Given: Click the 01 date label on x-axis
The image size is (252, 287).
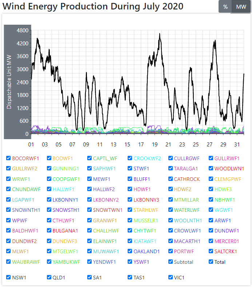Looking at the screenshot, I should tap(31, 144).
